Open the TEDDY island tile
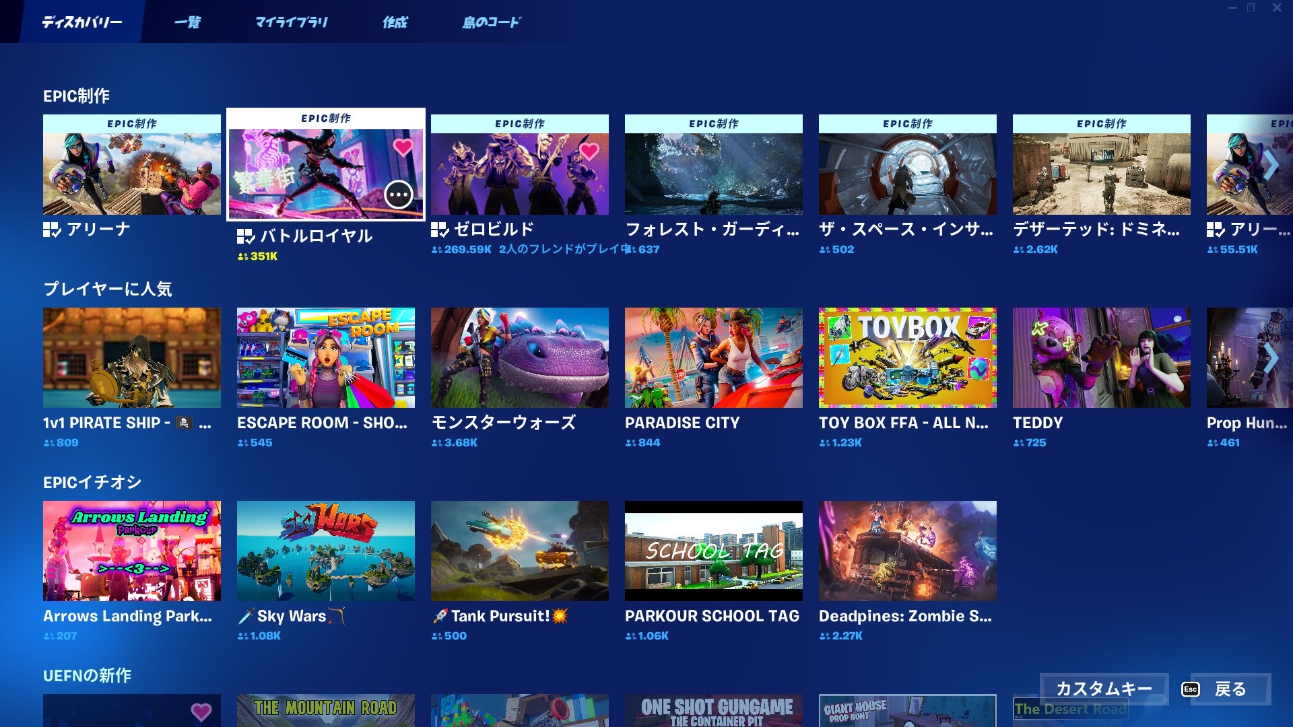Image resolution: width=1293 pixels, height=727 pixels. pos(1102,357)
